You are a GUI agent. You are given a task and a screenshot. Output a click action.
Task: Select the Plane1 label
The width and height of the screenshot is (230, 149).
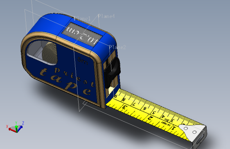tap(82, 18)
